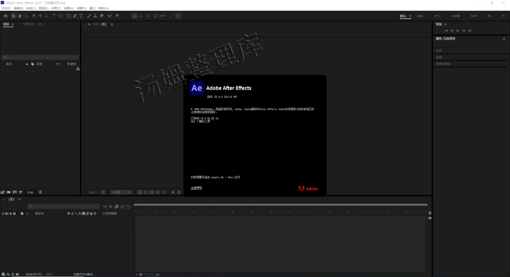Click the project panel trash delete icon

pyautogui.click(x=40, y=192)
